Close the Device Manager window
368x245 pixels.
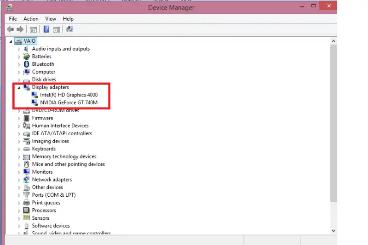(x=329, y=6)
